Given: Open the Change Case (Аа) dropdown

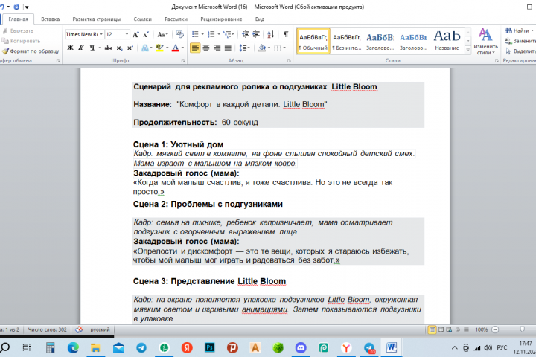Looking at the screenshot, I should click(x=162, y=34).
